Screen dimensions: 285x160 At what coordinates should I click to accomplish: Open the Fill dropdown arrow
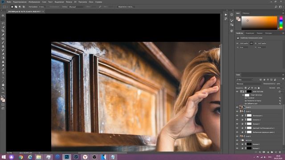pyautogui.click(x=282, y=88)
